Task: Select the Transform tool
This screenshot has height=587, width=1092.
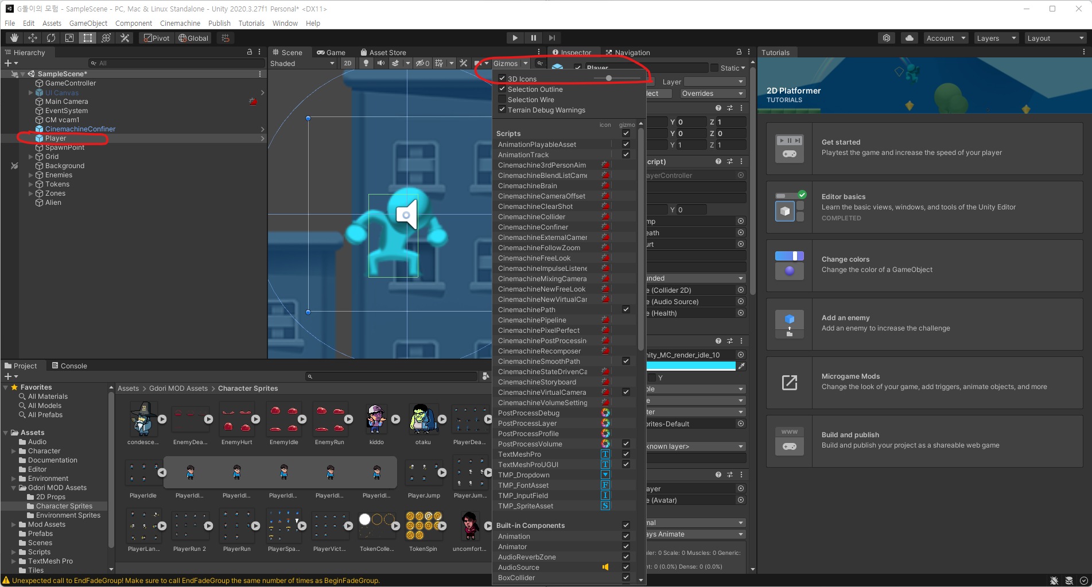Action: (106, 38)
